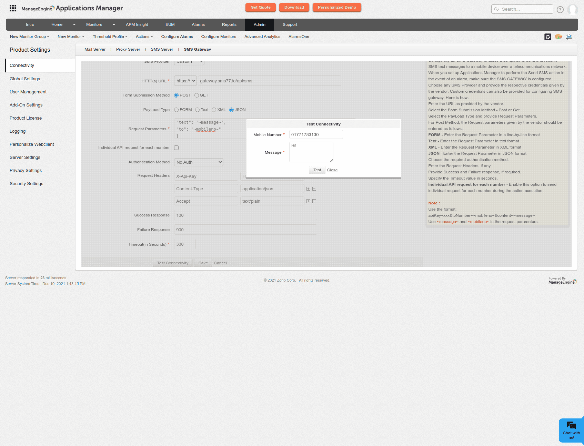Open the Chat with us widget
The image size is (584, 446).
pos(571,430)
